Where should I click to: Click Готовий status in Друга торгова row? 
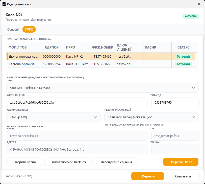[x=183, y=57]
